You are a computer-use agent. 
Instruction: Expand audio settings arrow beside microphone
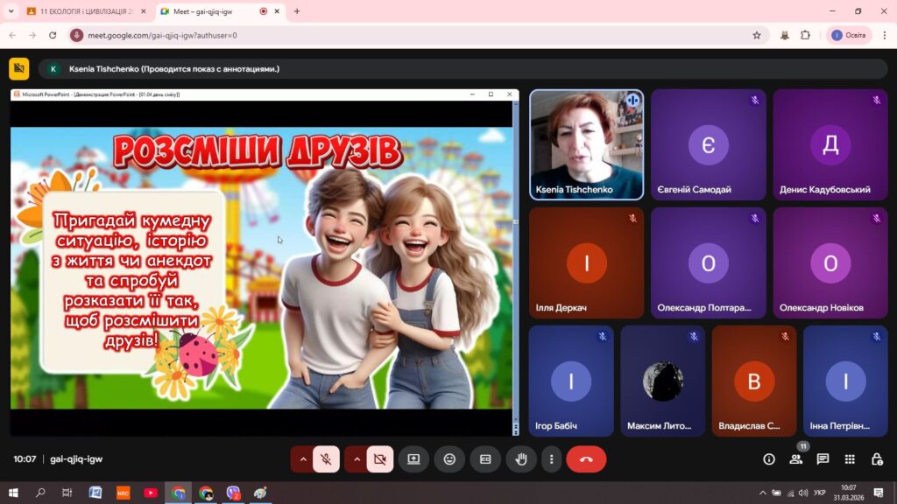[x=303, y=458]
